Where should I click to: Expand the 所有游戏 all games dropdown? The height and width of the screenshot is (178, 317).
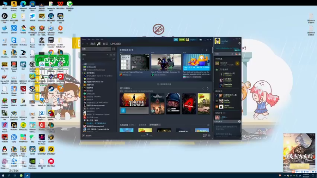pyautogui.click(x=135, y=125)
